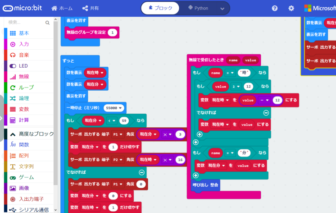Switch editor to ブロック mode

pyautogui.click(x=161, y=8)
